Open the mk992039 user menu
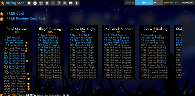 [187, 3]
